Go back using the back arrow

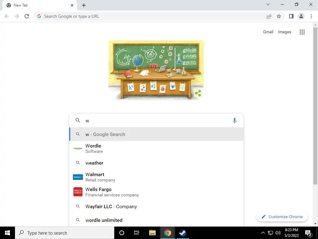[x=7, y=16]
